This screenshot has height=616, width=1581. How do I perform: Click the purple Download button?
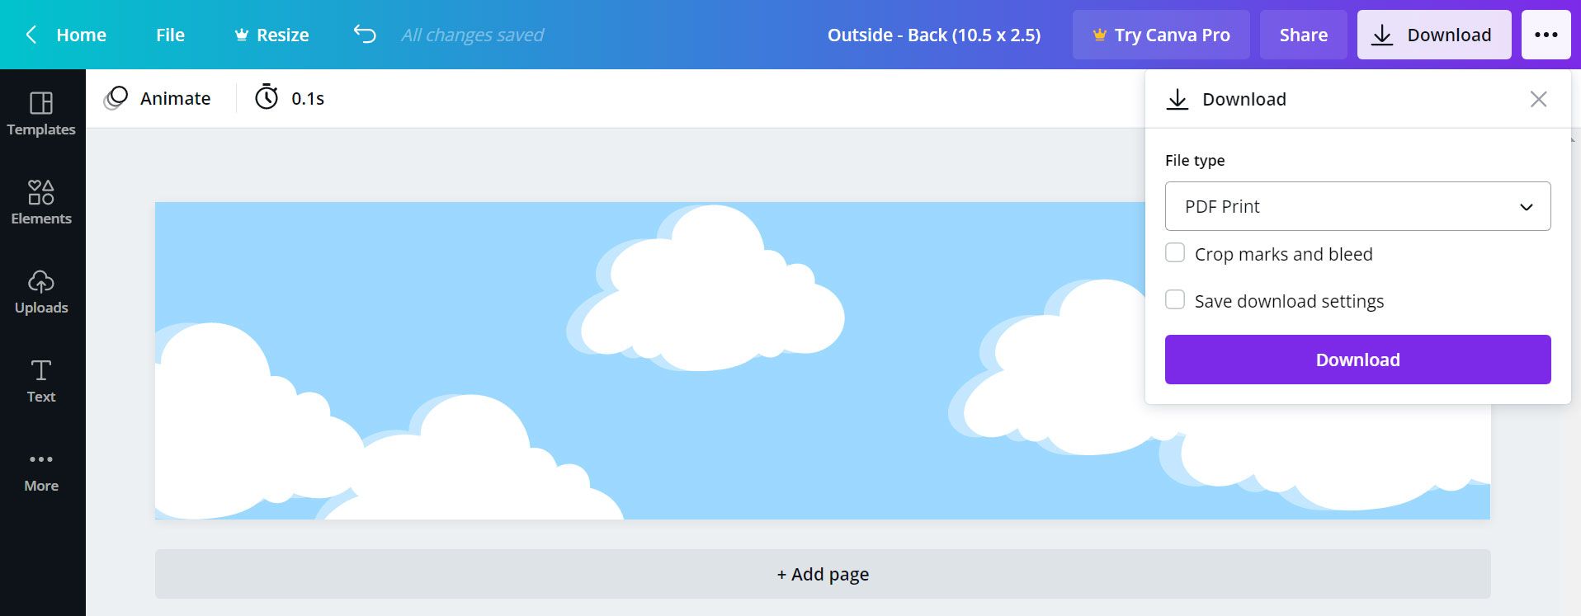click(x=1358, y=360)
